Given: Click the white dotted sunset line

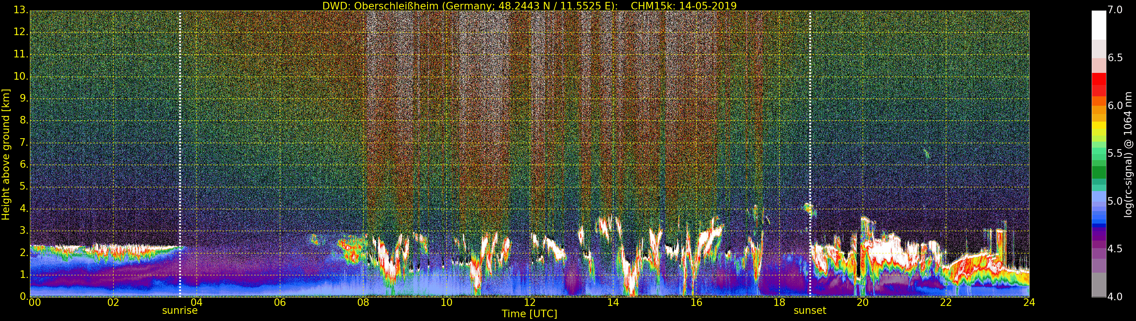Looking at the screenshot, I should coord(810,132).
